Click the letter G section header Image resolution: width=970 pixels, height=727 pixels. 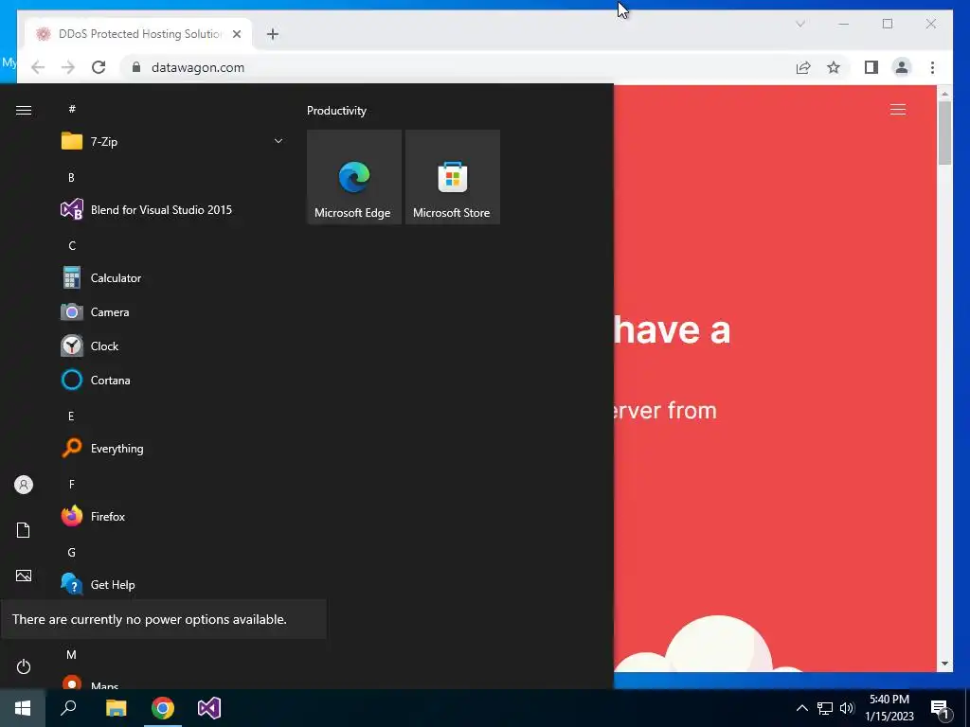pyautogui.click(x=72, y=553)
